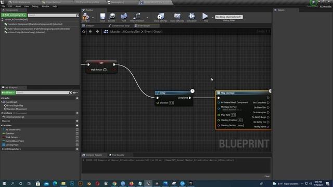The height and width of the screenshot is (187, 333).
Task: Open the Play options dropdown arrow
Action: (212, 18)
